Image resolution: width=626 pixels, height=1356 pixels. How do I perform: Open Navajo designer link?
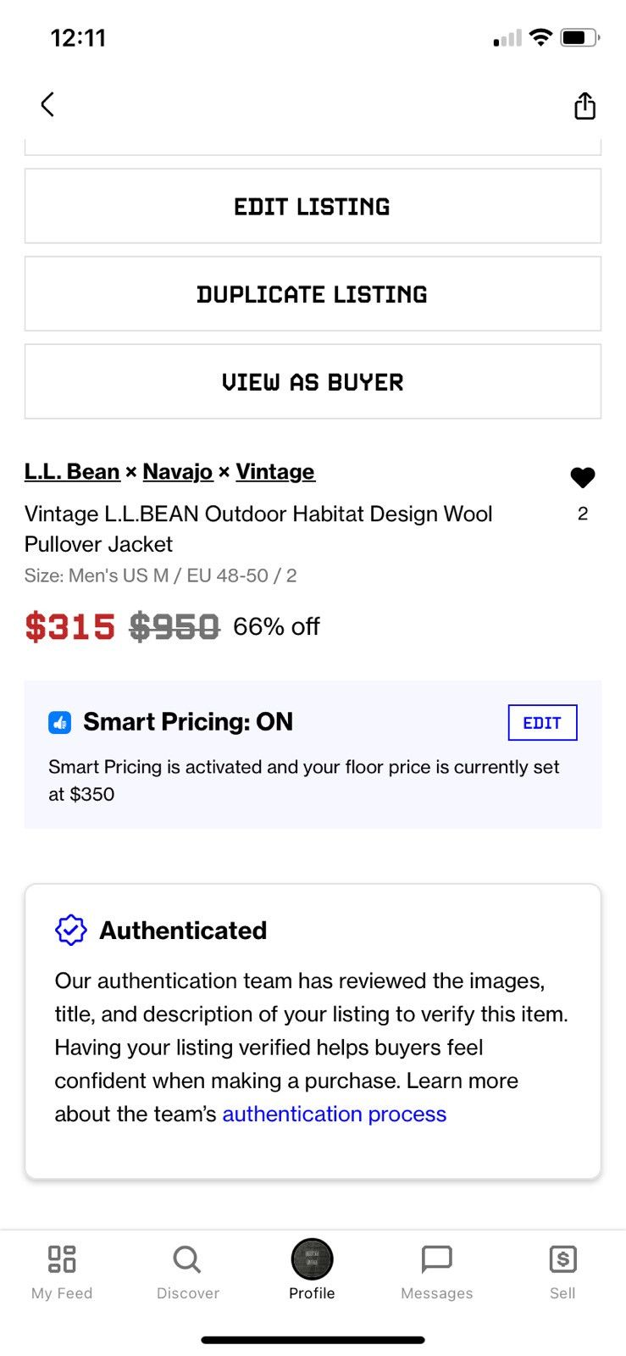(177, 471)
